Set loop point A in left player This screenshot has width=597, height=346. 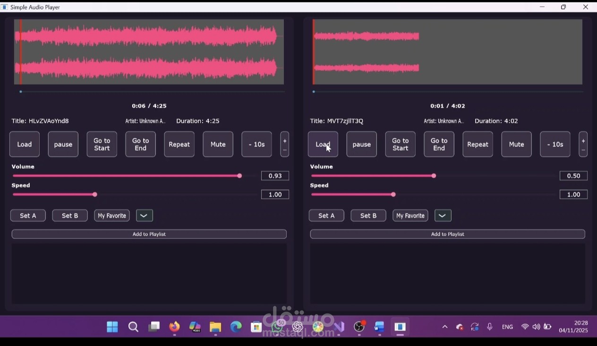[x=28, y=216]
